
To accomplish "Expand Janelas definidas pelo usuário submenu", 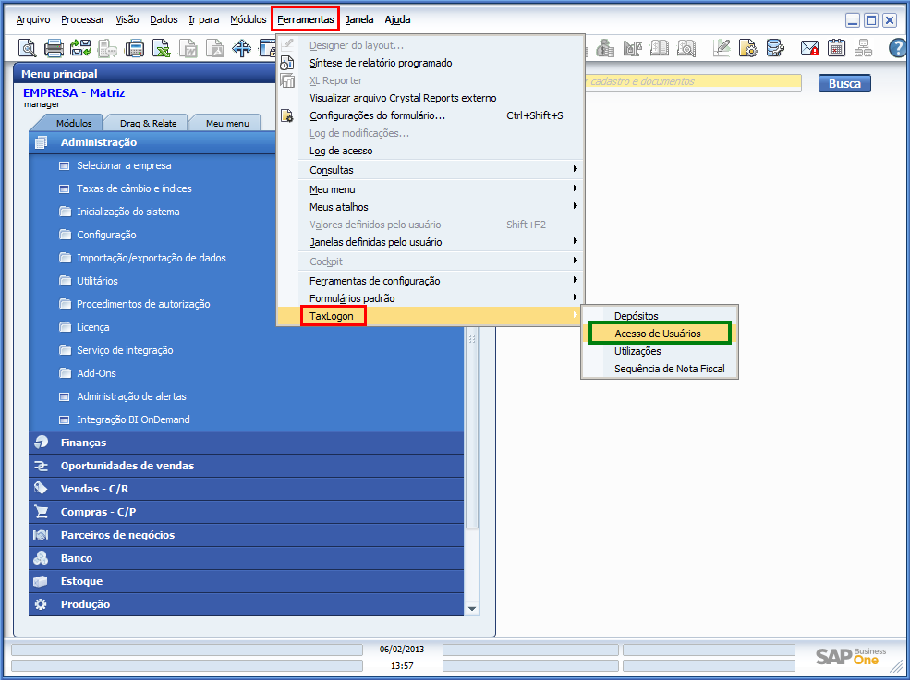I will point(575,241).
